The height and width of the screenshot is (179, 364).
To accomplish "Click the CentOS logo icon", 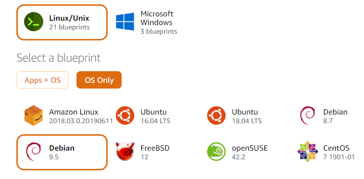I will pyautogui.click(x=308, y=152).
